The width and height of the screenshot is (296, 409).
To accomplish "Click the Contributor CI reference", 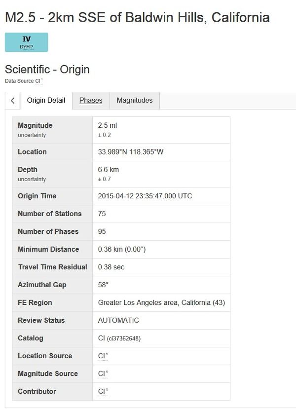I will [103, 391].
